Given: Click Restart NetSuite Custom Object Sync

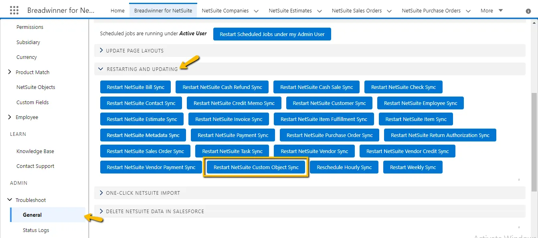Looking at the screenshot, I should coord(256,167).
